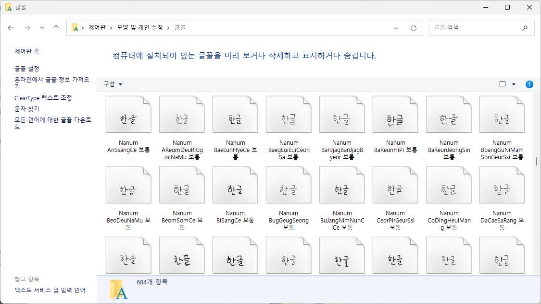Open the Nanum BugGeugSeong font preview
Viewport: 541px width, 304px height.
coord(289,185)
